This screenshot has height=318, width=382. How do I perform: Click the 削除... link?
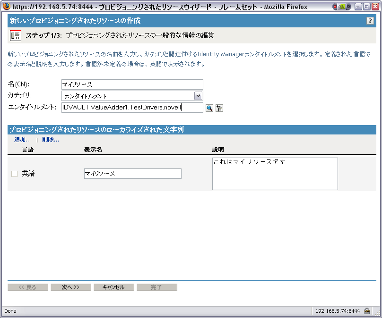tap(51, 140)
